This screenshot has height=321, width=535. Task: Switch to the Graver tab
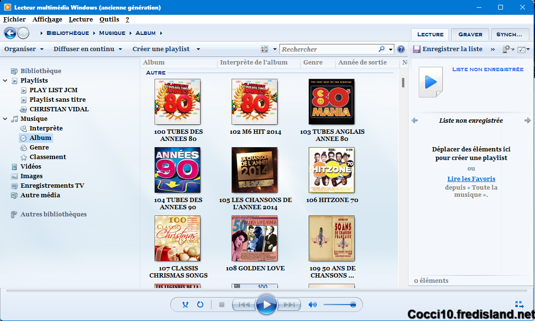pyautogui.click(x=470, y=34)
